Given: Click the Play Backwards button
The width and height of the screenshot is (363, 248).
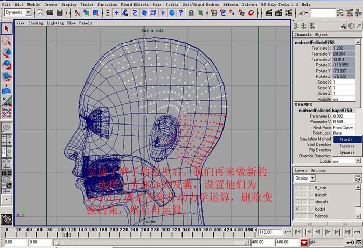Looking at the screenshot, I should coord(317,232).
